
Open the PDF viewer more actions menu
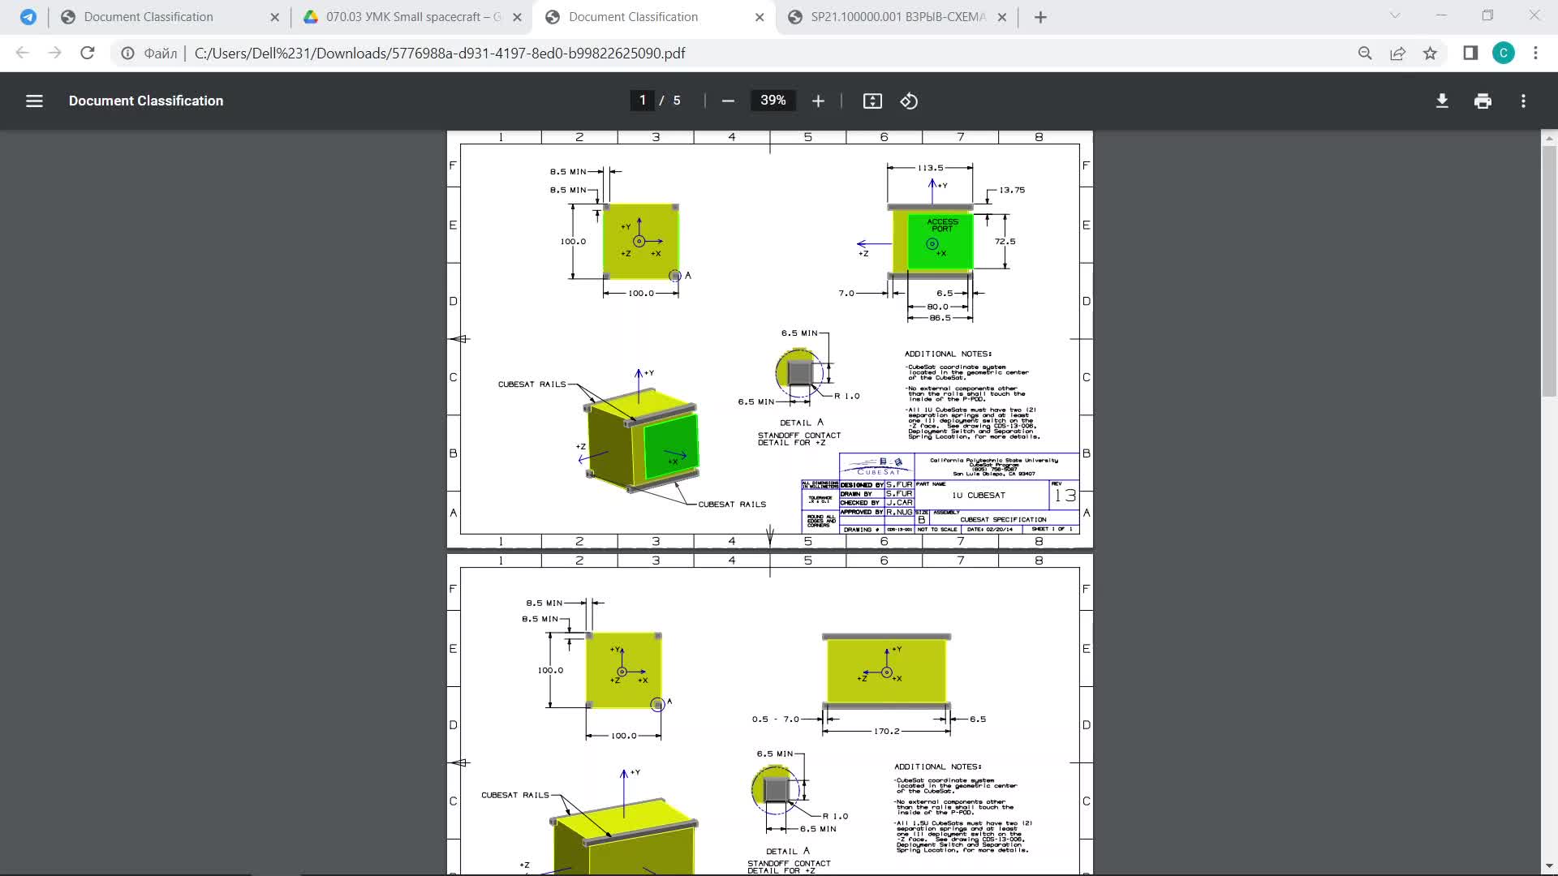click(1523, 101)
